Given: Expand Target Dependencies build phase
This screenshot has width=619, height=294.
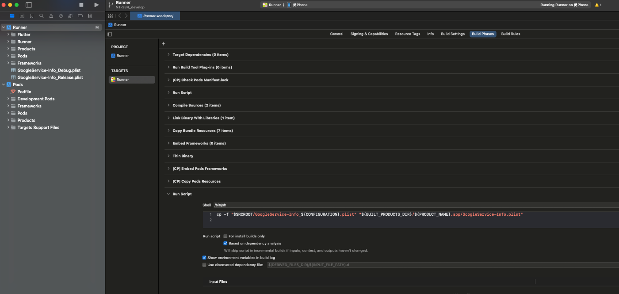Looking at the screenshot, I should [x=168, y=54].
